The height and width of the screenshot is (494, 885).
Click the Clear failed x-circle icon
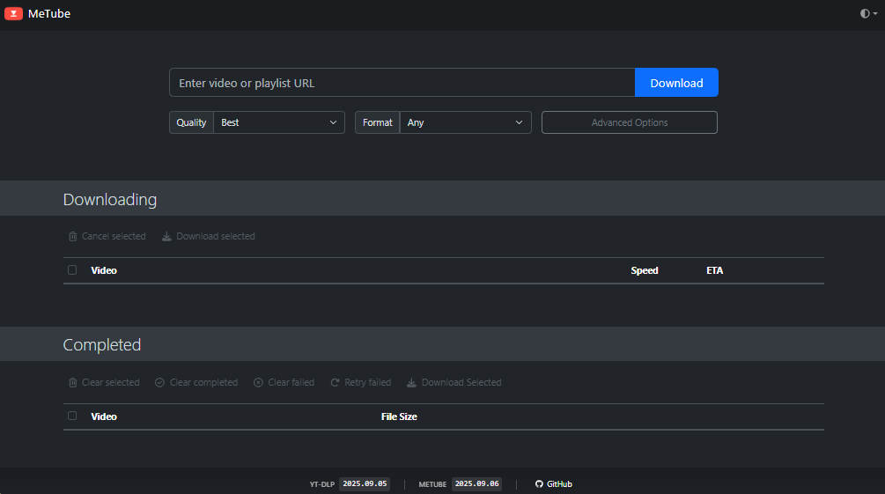coord(258,383)
